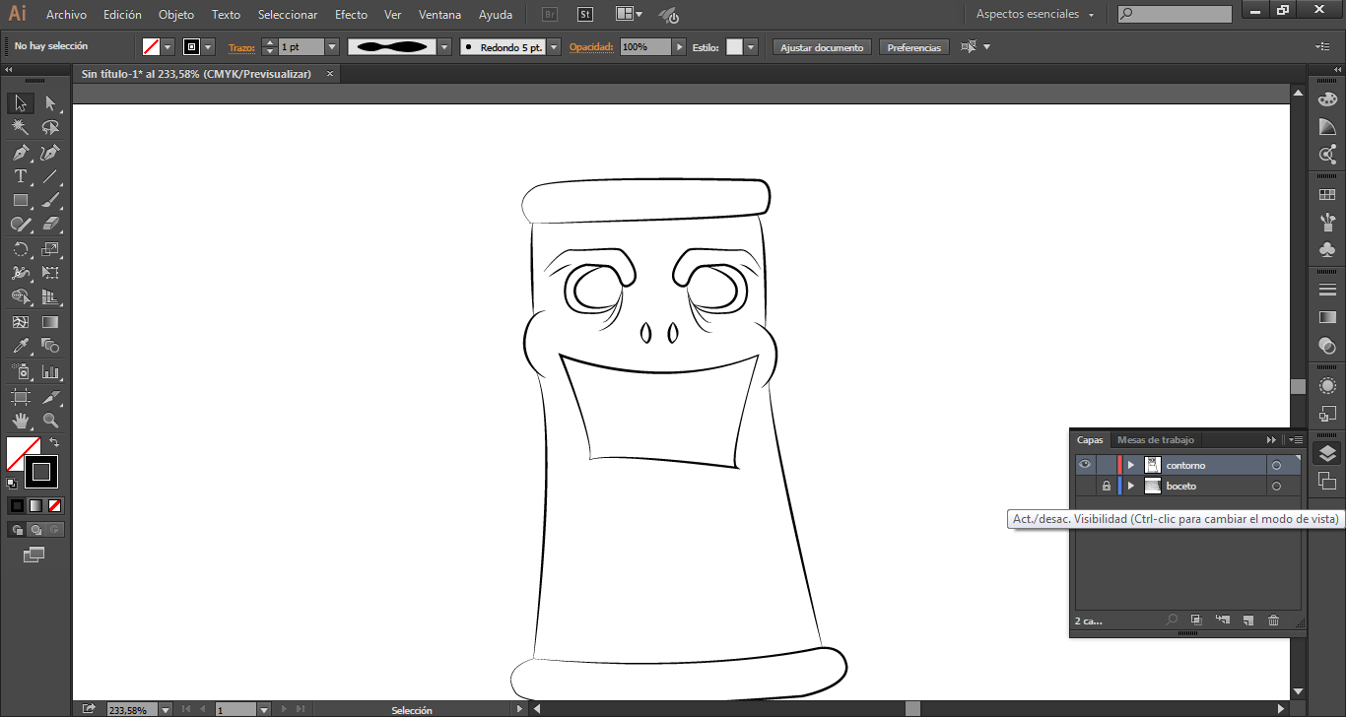Open the Efecto menu

[x=351, y=15]
